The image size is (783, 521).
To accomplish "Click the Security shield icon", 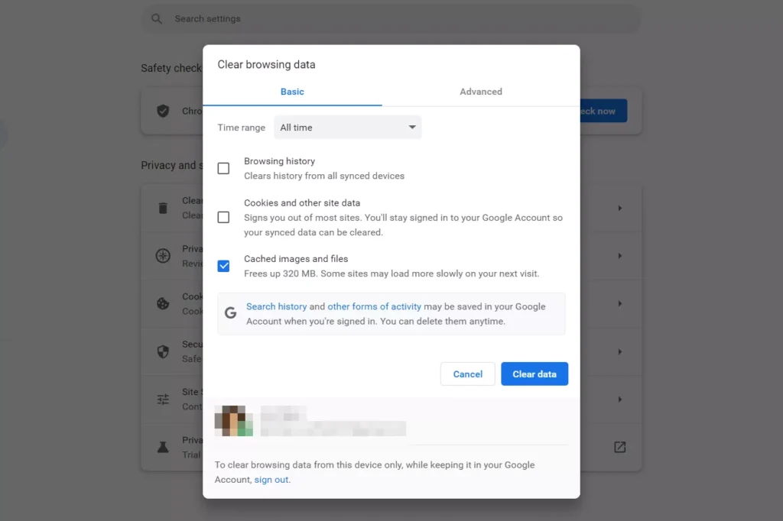I will [163, 351].
